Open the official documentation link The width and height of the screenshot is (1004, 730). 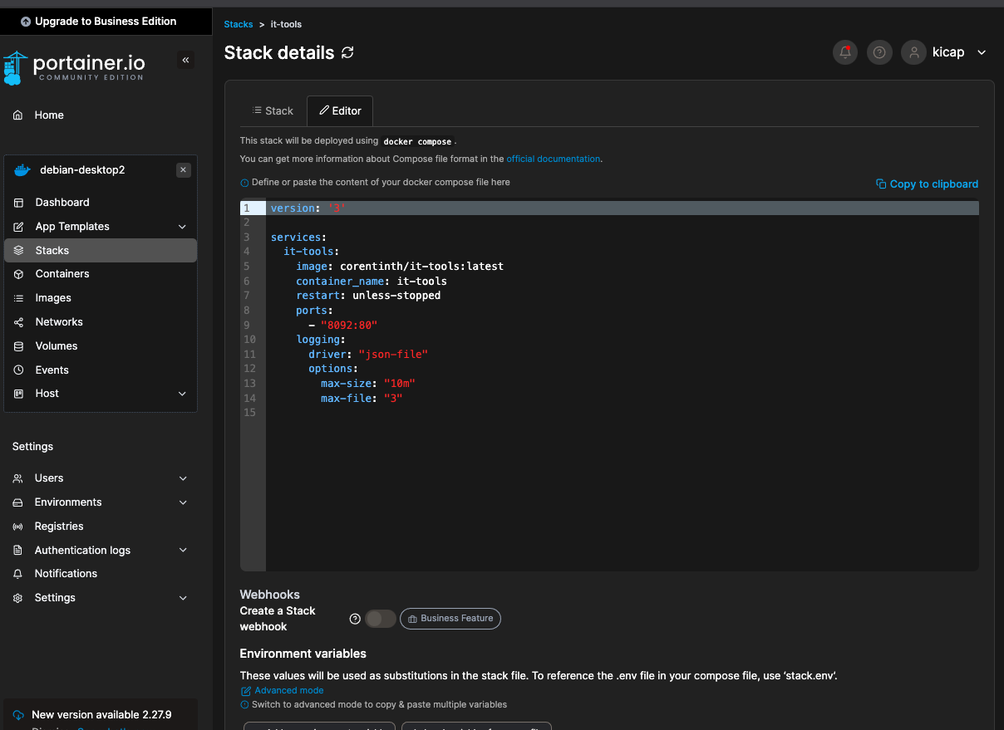coord(554,159)
